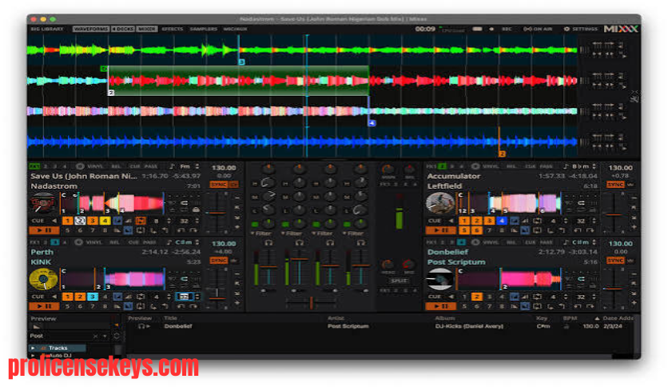This screenshot has width=668, height=387.
Task: Toggle SYNC on the Donbelief deck
Action: tap(615, 261)
